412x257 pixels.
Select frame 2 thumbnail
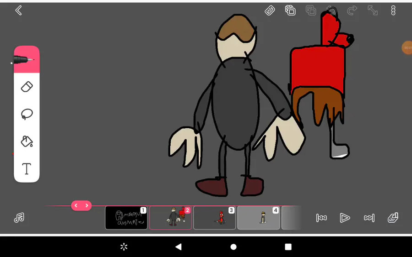click(171, 218)
